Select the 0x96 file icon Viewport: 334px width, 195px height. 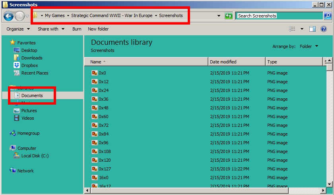pos(94,143)
